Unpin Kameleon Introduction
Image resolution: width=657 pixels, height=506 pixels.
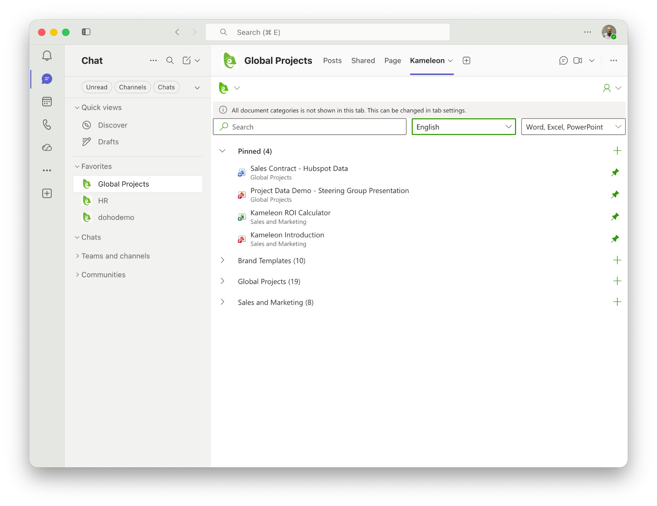[615, 239]
